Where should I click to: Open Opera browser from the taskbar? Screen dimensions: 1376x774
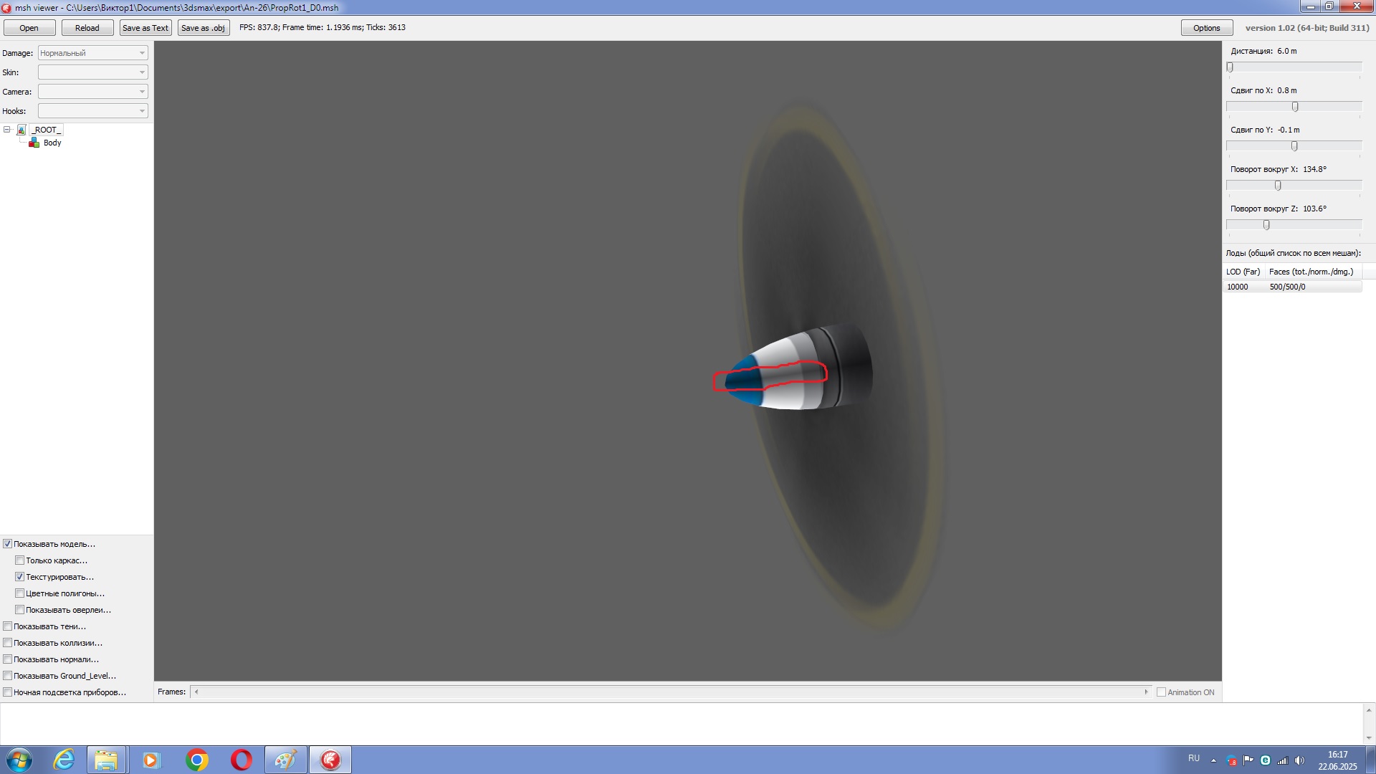point(241,760)
